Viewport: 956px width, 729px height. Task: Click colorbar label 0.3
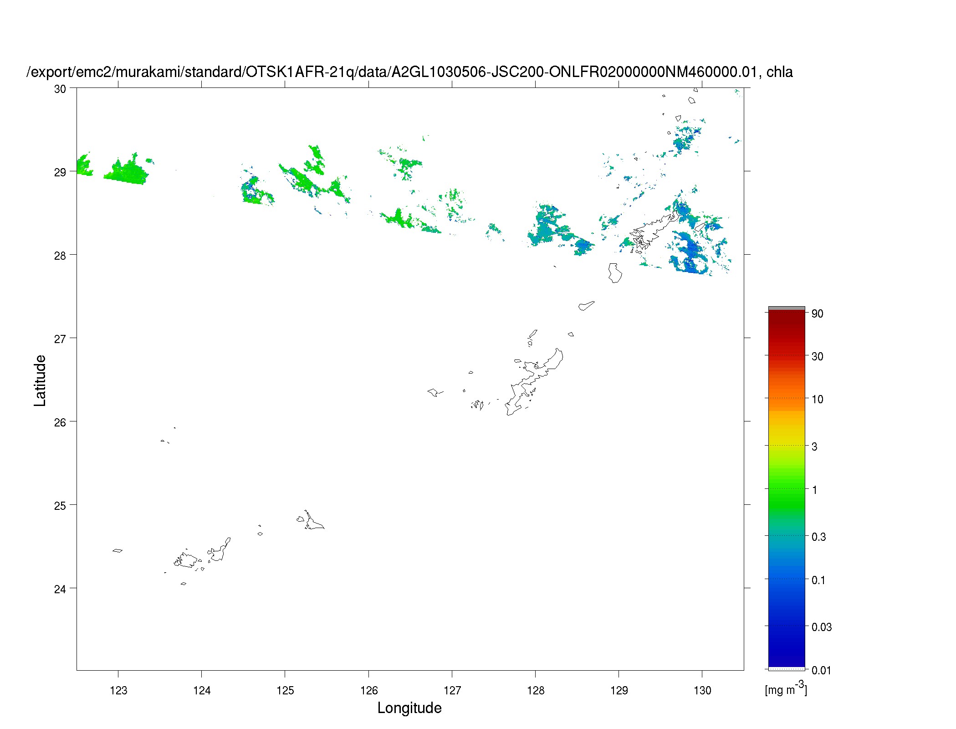[818, 537]
